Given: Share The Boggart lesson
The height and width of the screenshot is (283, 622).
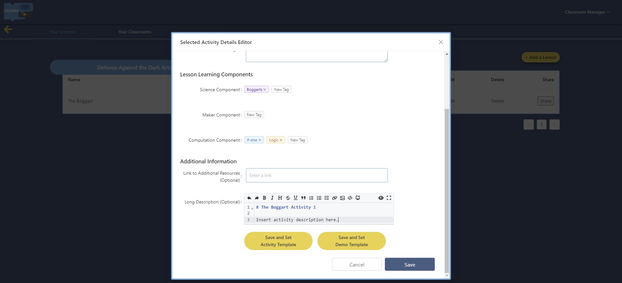Looking at the screenshot, I should pos(546,101).
